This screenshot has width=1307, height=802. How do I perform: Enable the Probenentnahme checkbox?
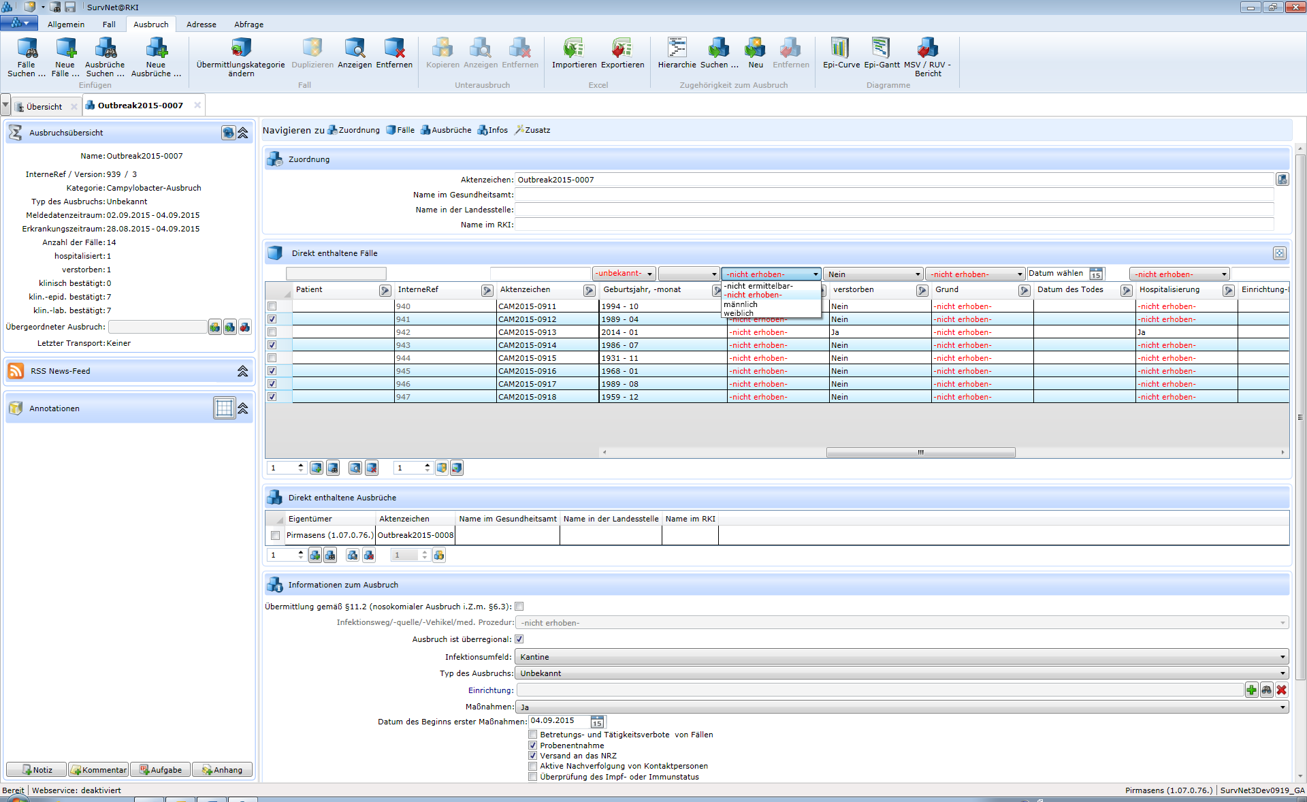pos(533,745)
